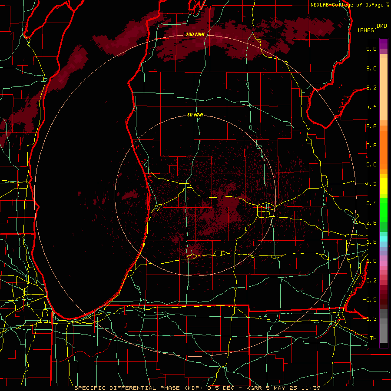Click the 5.0 scale value
Viewport: 391px width, 391px height.
click(371, 165)
